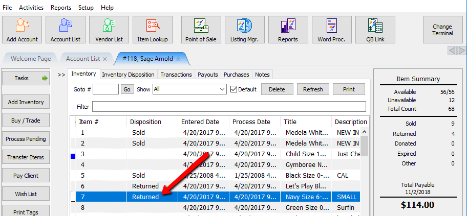The image size is (467, 216).
Task: Click the Print Tags button
Action: (26, 211)
